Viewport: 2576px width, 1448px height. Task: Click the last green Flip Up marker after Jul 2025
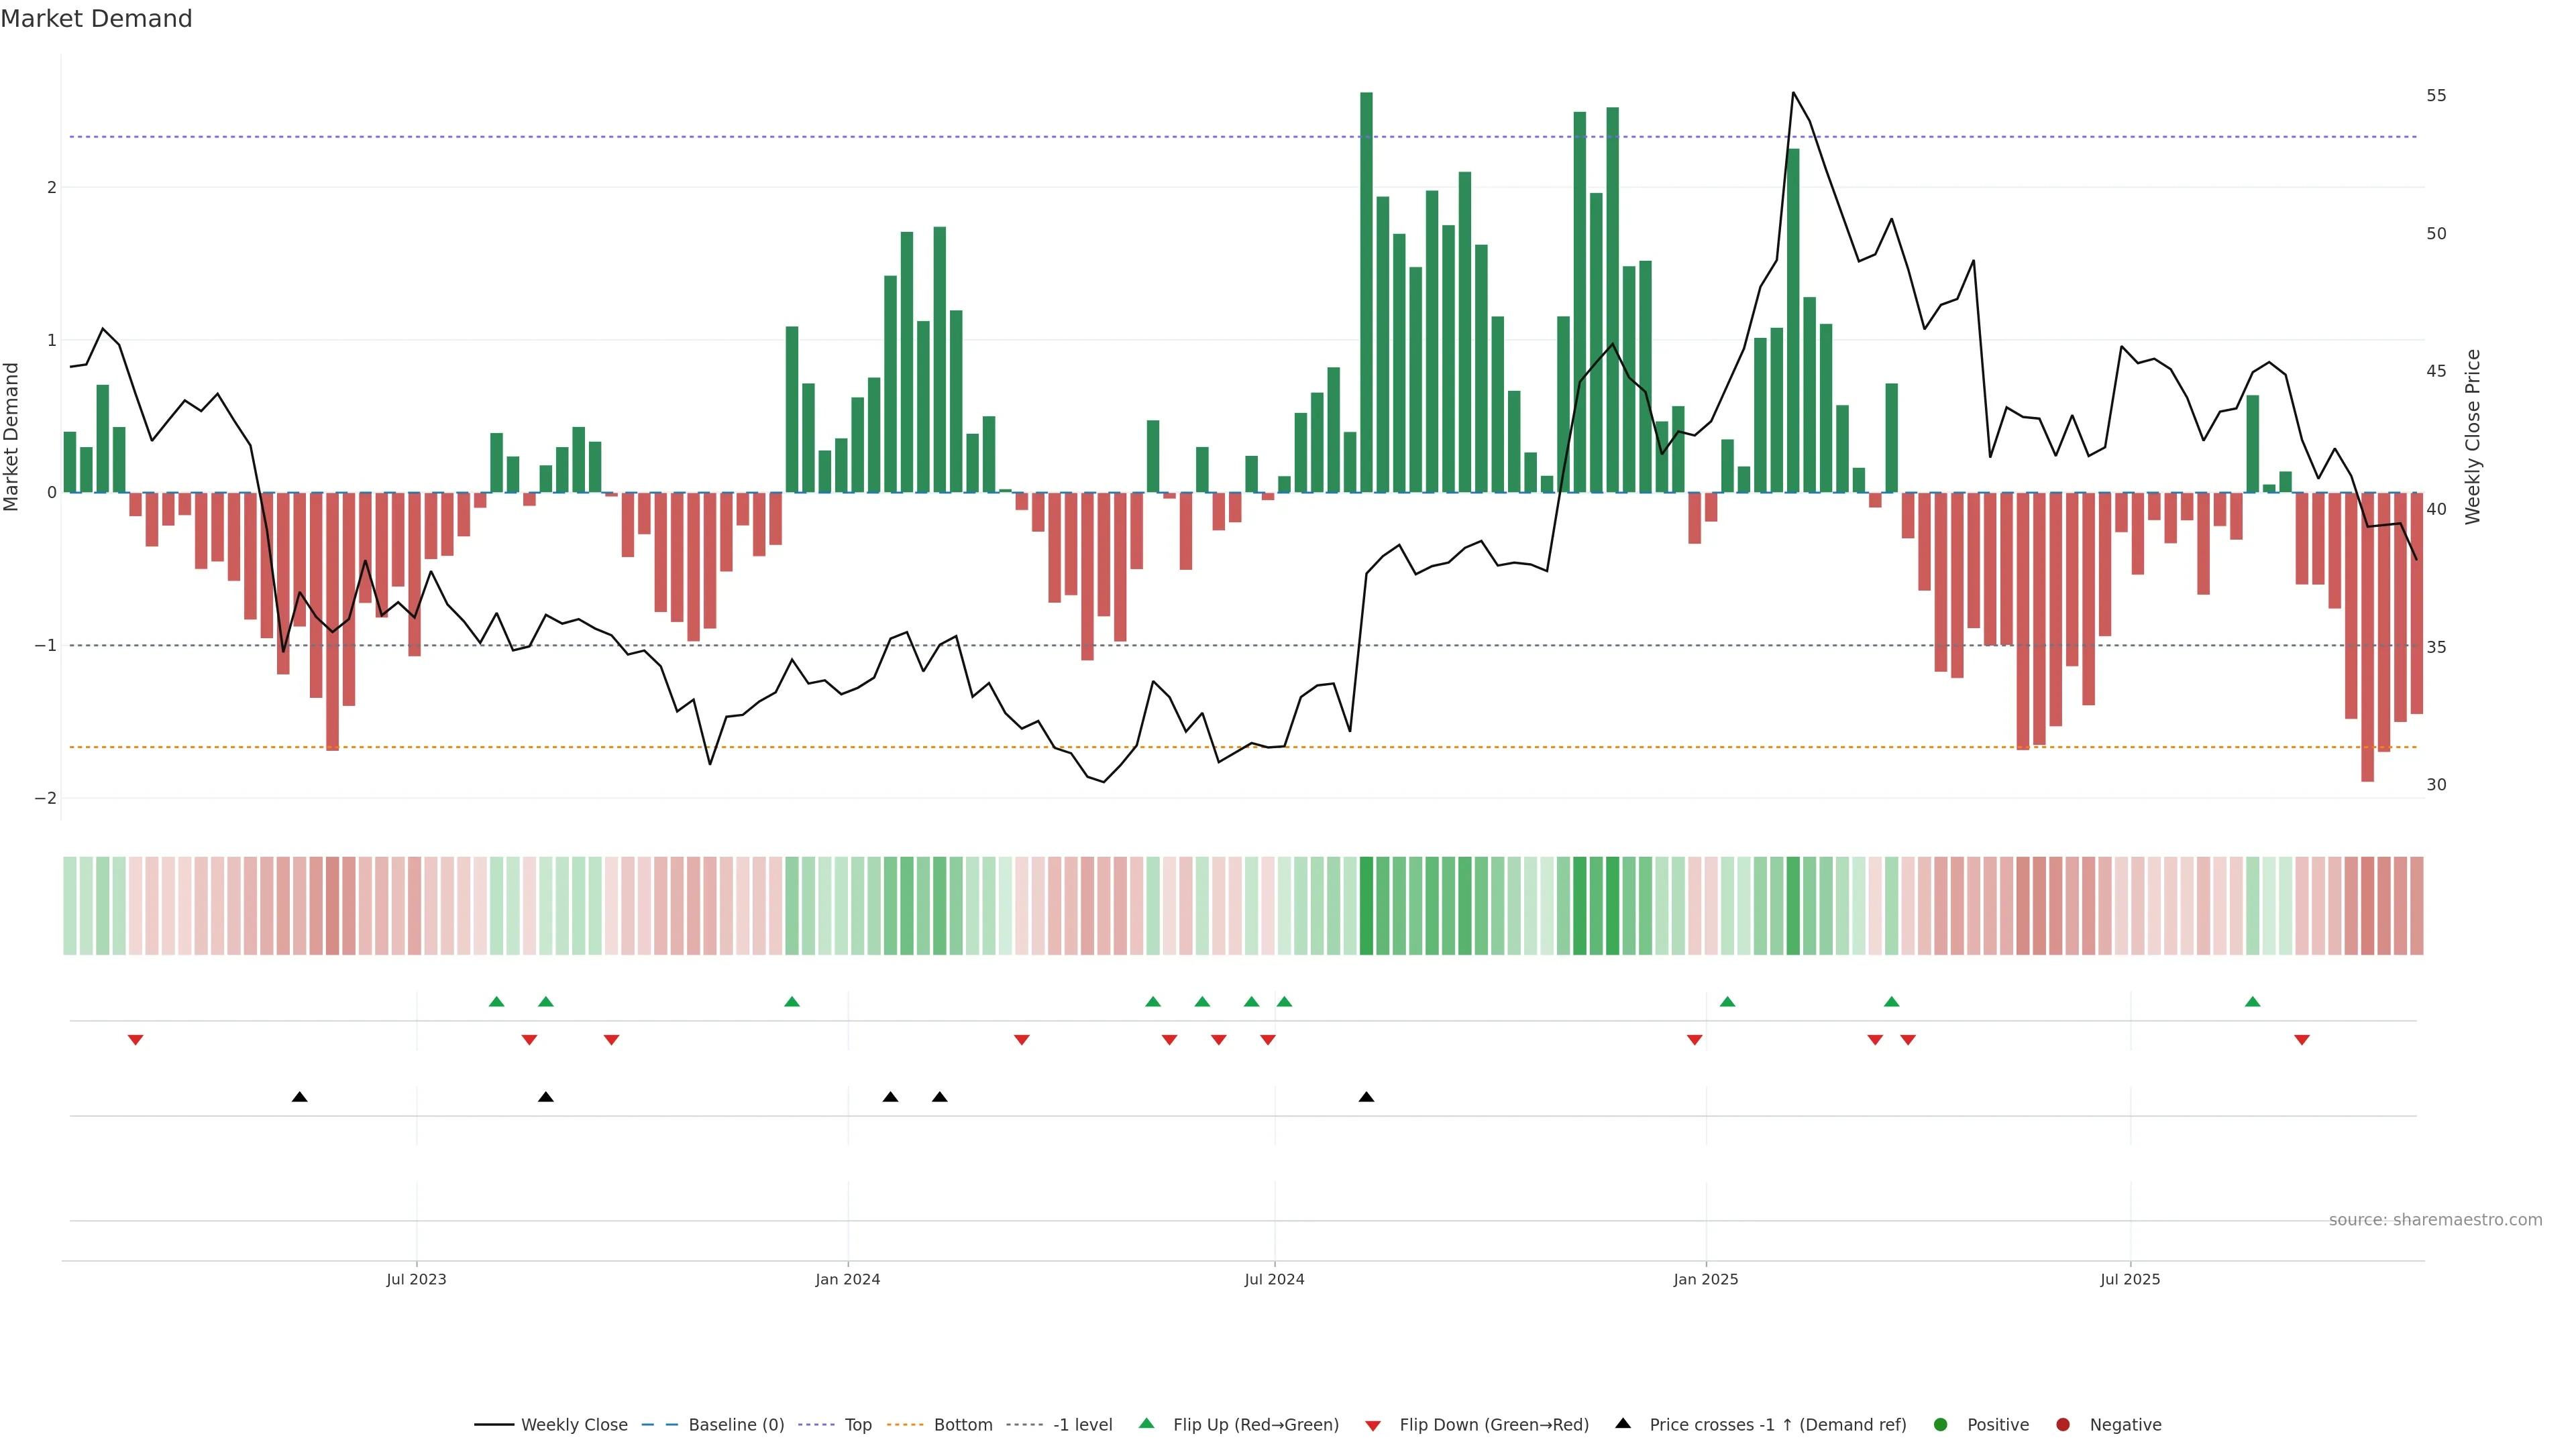2252,1002
